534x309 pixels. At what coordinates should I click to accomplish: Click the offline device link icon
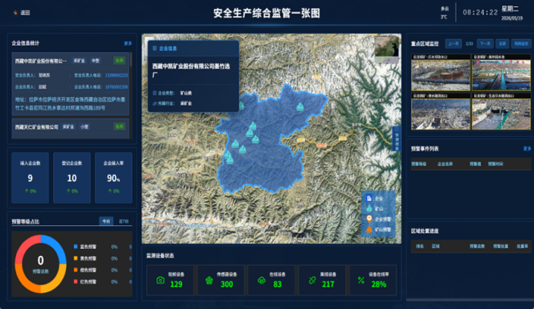tap(312, 280)
